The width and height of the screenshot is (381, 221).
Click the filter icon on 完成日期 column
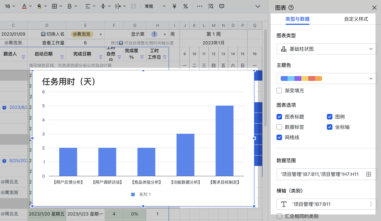[x=101, y=57]
